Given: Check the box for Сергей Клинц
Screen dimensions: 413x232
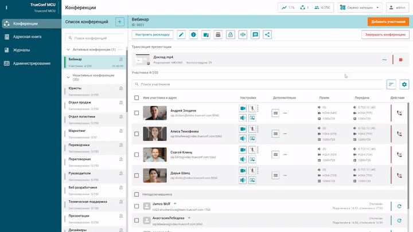Looking at the screenshot, I should [x=137, y=155].
